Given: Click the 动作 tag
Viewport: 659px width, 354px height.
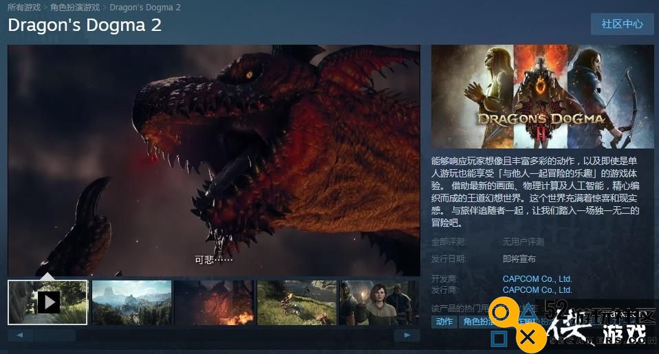Looking at the screenshot, I should 444,322.
